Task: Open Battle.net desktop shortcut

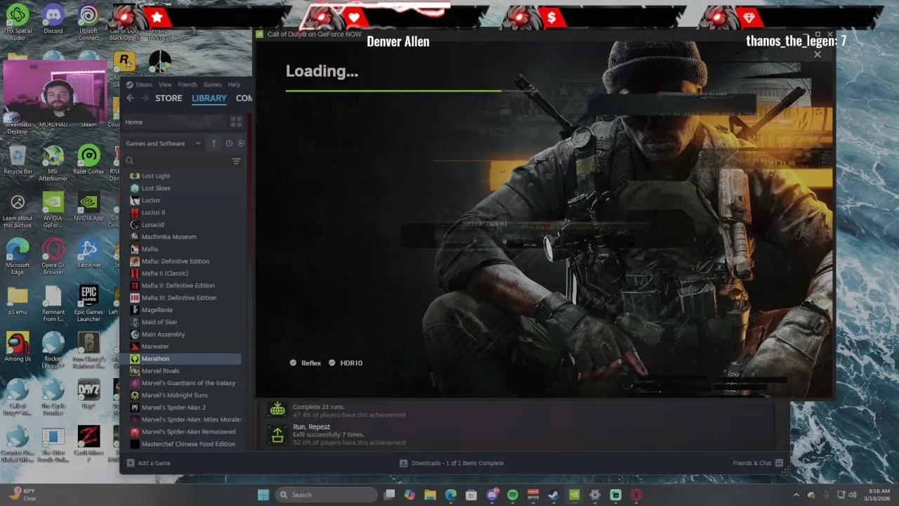Action: coord(88,253)
